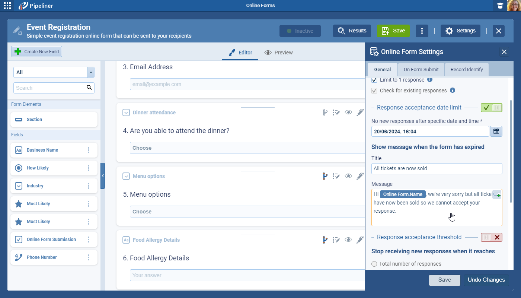
Task: Toggle visibility eye on Food Allergy Details
Action: [x=348, y=240]
